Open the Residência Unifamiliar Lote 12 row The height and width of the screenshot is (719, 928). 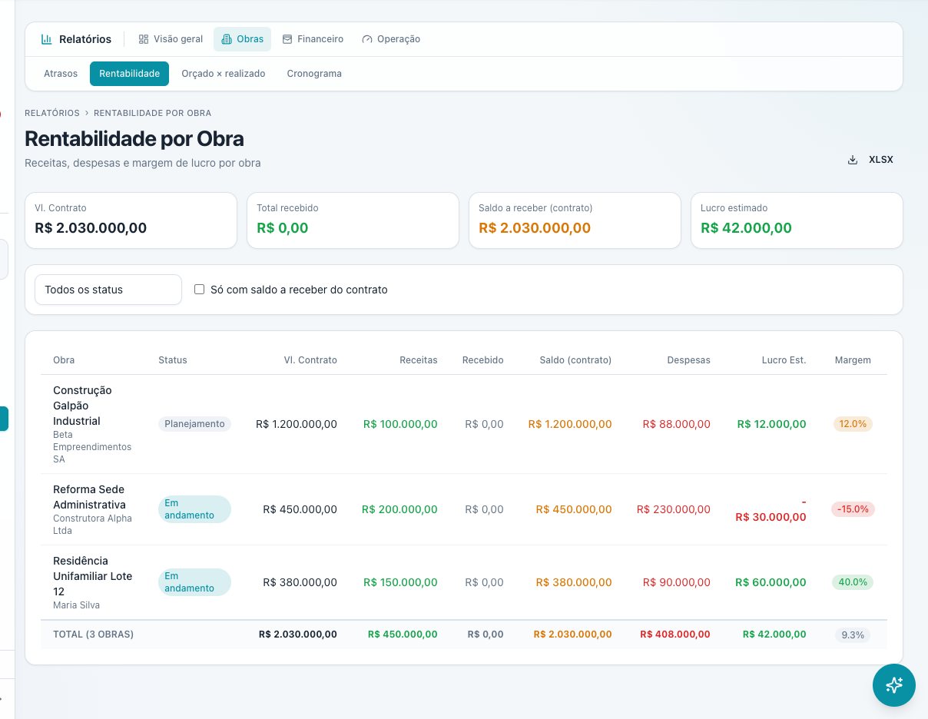pos(464,582)
